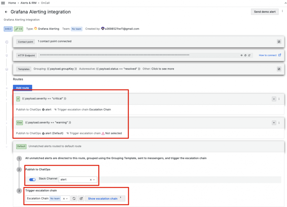Image resolution: width=287 pixels, height=207 pixels.
Task: Click Send demo alert button
Action: point(265,12)
